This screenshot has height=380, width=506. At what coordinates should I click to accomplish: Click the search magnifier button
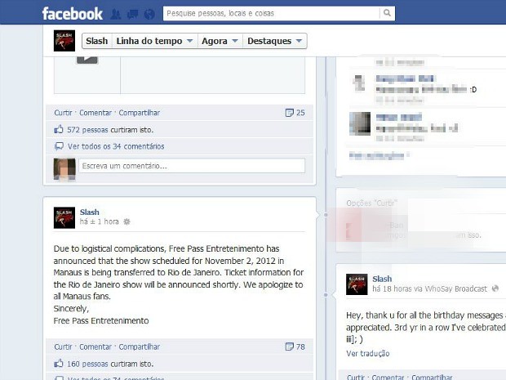(387, 13)
